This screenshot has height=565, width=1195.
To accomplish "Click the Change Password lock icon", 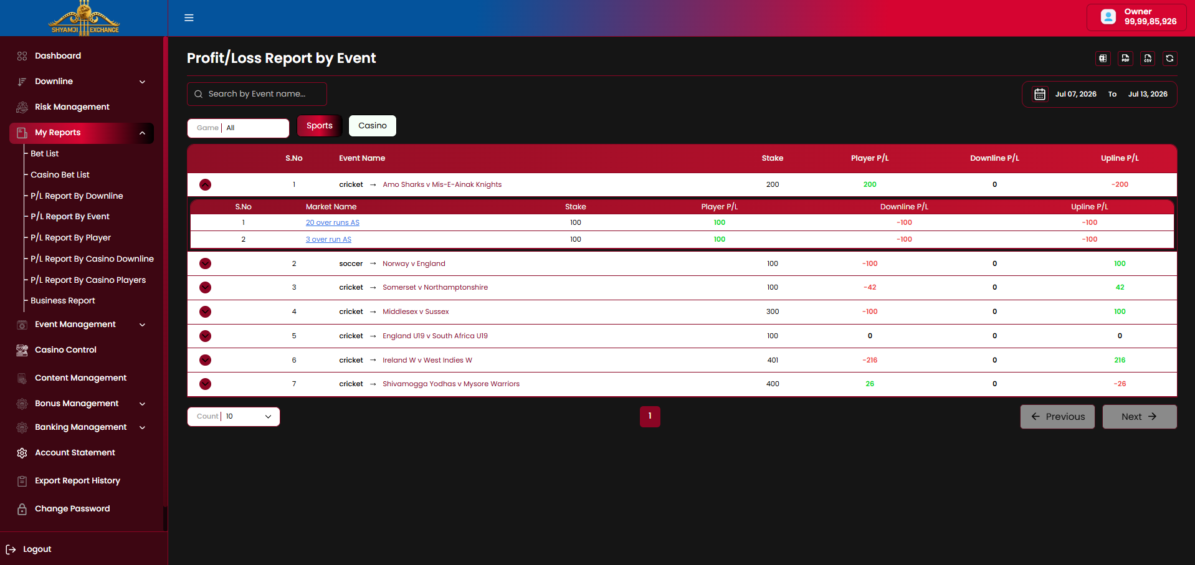I will click(22, 509).
